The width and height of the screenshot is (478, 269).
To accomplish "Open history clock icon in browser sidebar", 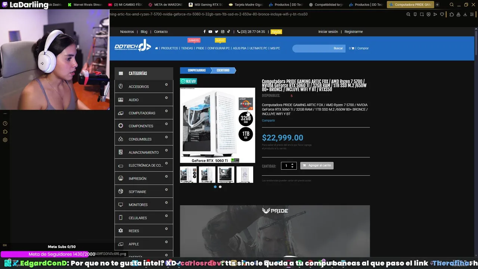I will click(x=5, y=123).
